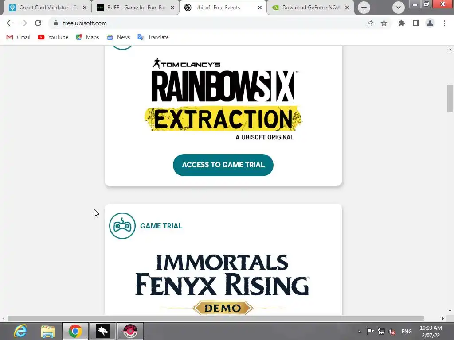The height and width of the screenshot is (340, 454).
Task: Toggle the browser side panel
Action: point(416,23)
